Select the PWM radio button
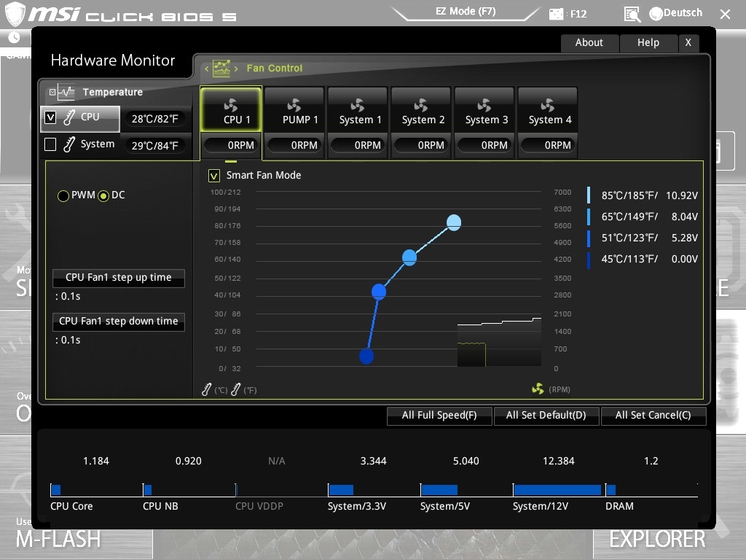This screenshot has width=746, height=560. point(63,195)
